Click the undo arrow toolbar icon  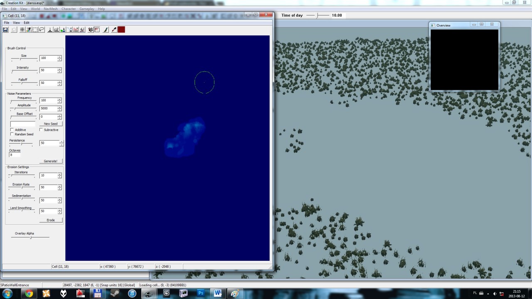pos(14,29)
